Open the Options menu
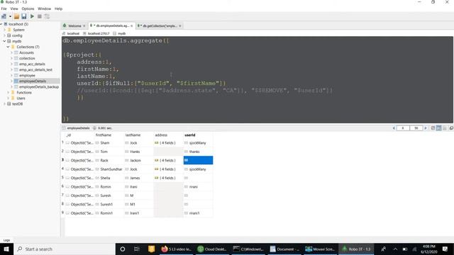This screenshot has width=454, height=255. pyautogui.click(x=28, y=8)
